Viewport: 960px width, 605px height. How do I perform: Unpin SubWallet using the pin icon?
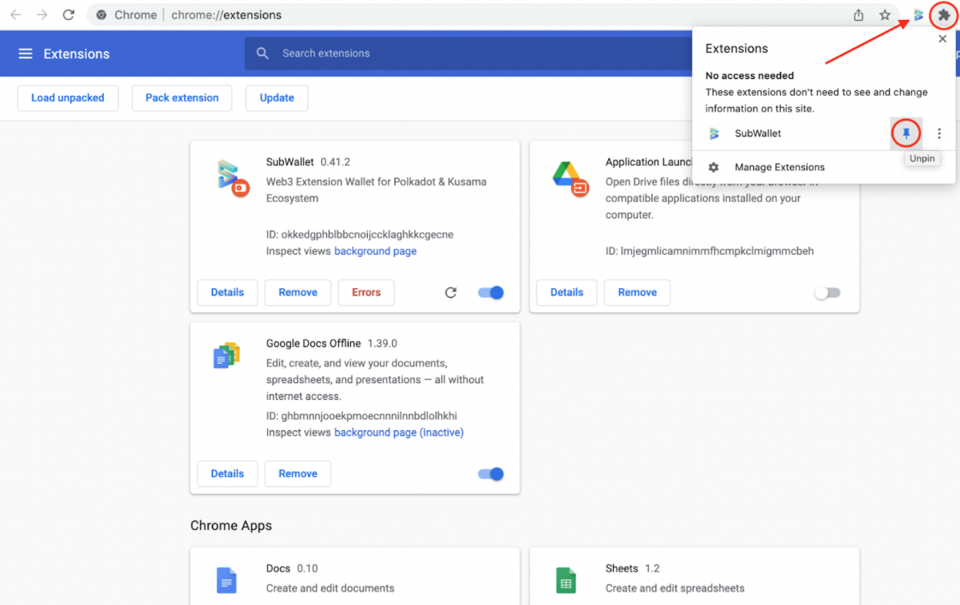click(x=906, y=133)
